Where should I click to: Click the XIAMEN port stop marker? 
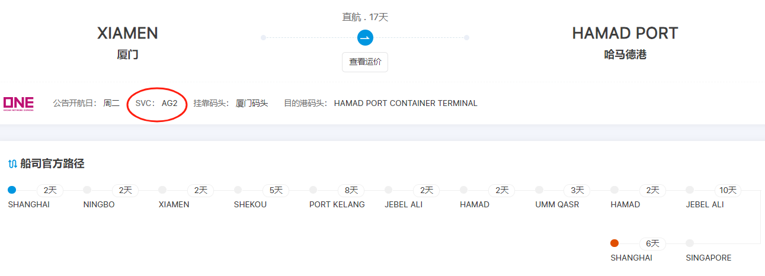(x=162, y=190)
